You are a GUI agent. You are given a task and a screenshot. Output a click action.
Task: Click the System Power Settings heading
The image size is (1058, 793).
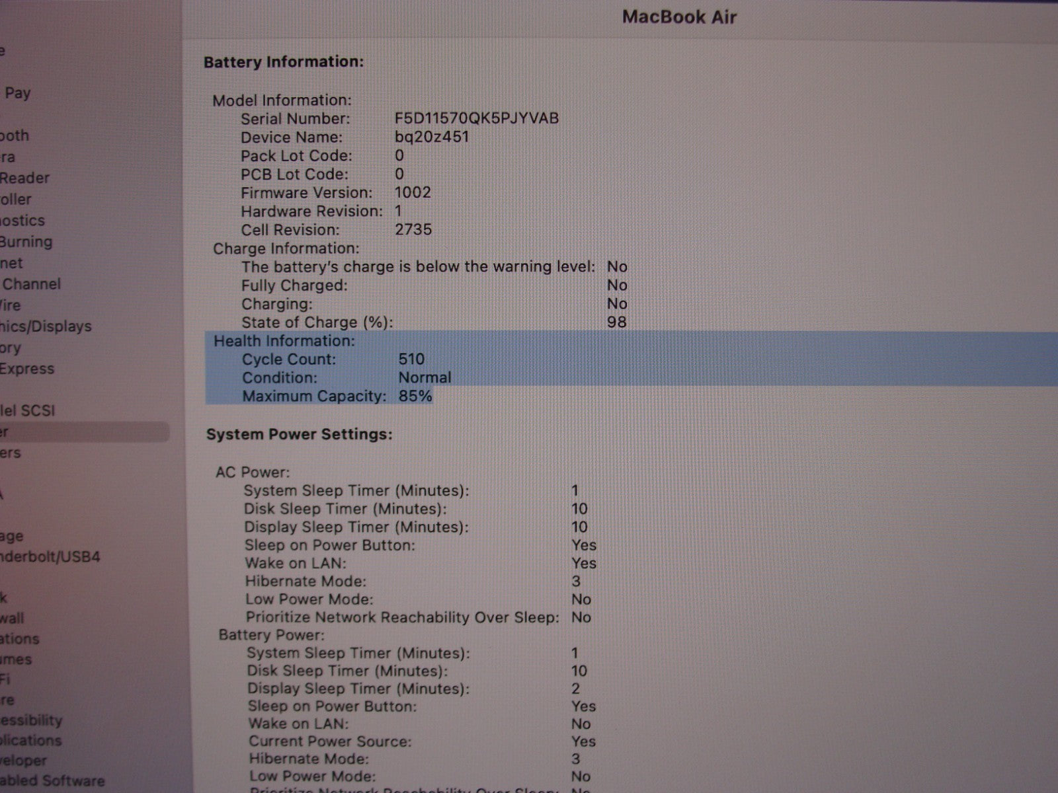[x=299, y=434]
